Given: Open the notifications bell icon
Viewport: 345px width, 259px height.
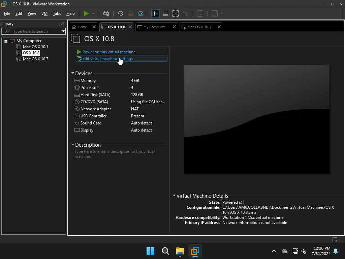Looking at the screenshot, I should pos(336,251).
